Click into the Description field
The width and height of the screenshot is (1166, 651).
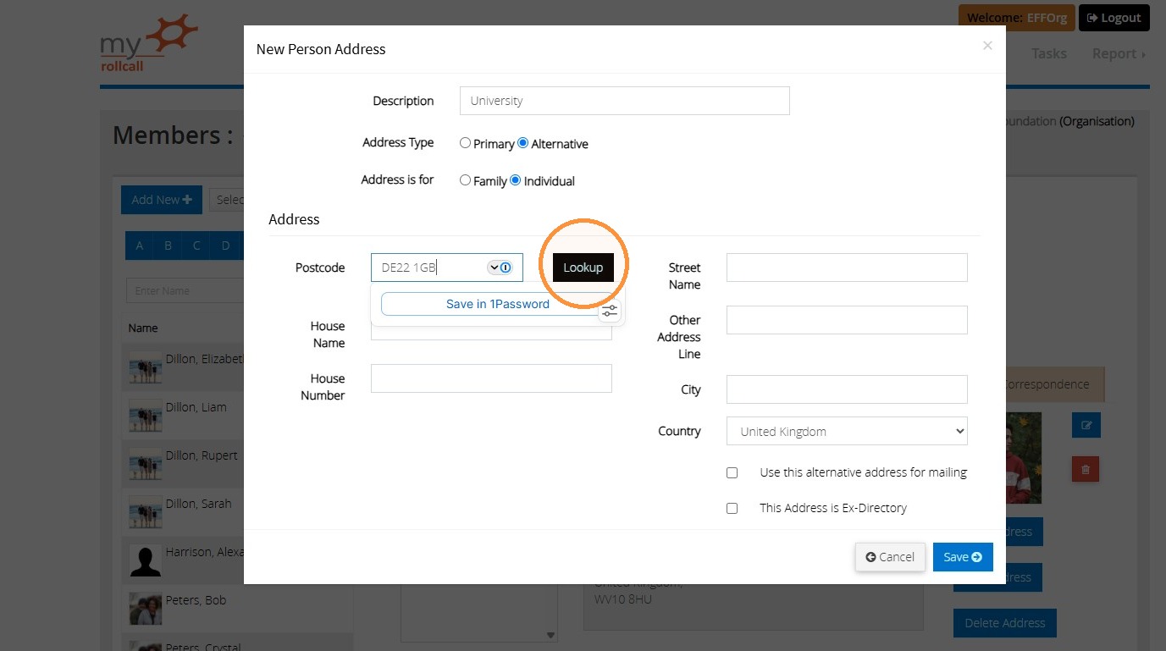(625, 101)
